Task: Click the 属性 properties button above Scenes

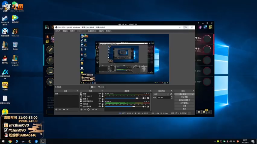Action: pyautogui.click(x=94, y=87)
